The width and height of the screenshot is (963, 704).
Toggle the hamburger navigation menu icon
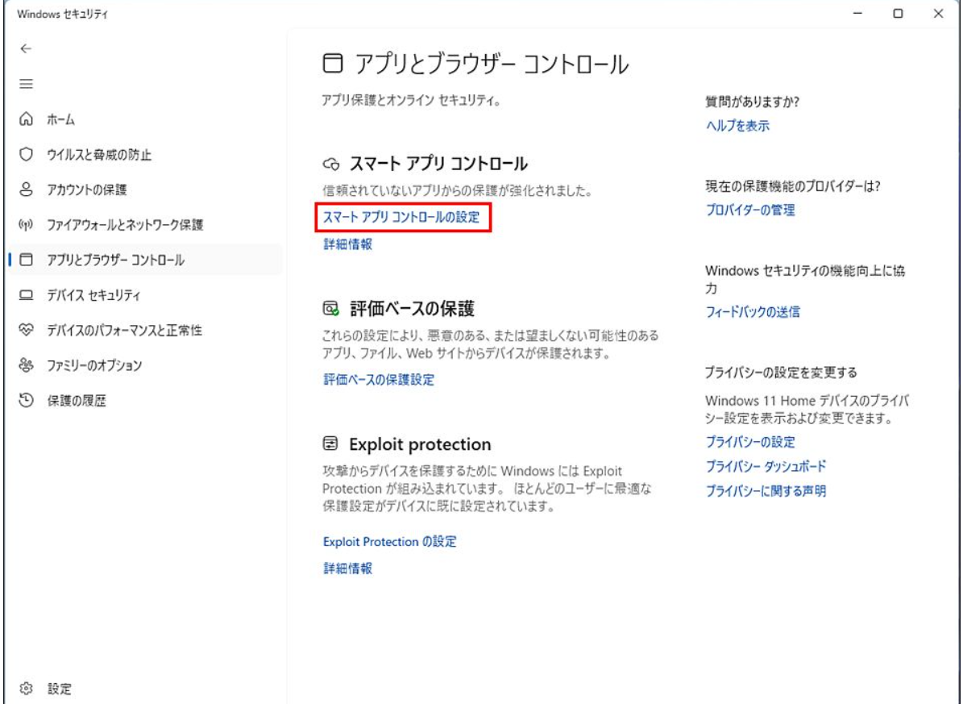point(26,84)
